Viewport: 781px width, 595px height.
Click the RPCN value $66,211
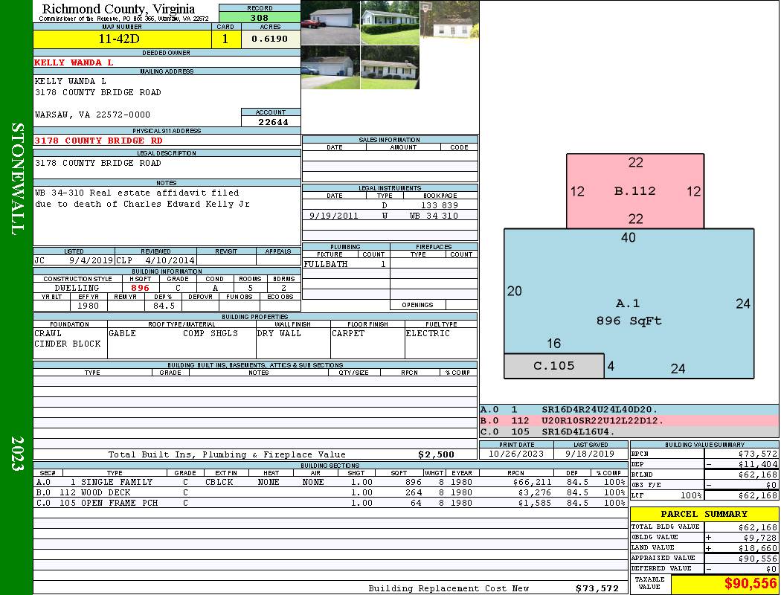tap(532, 482)
